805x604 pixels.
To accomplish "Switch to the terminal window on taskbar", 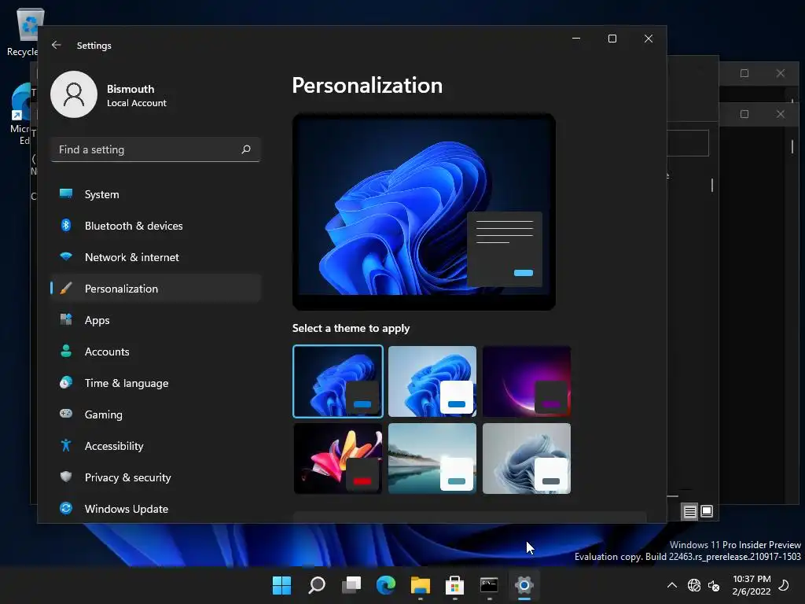I will click(489, 585).
